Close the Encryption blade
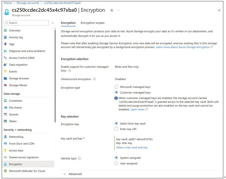The height and width of the screenshot is (179, 226). coord(219,10)
